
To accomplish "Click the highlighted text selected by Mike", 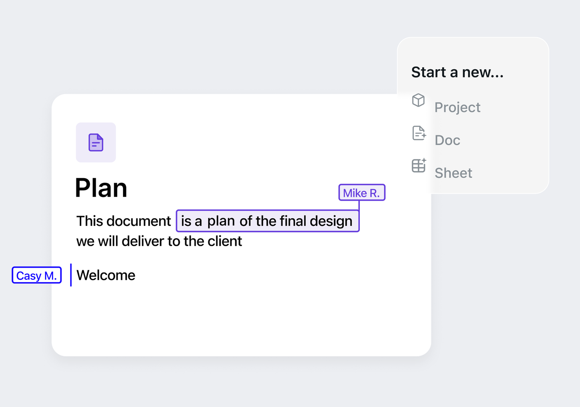I will [x=267, y=221].
